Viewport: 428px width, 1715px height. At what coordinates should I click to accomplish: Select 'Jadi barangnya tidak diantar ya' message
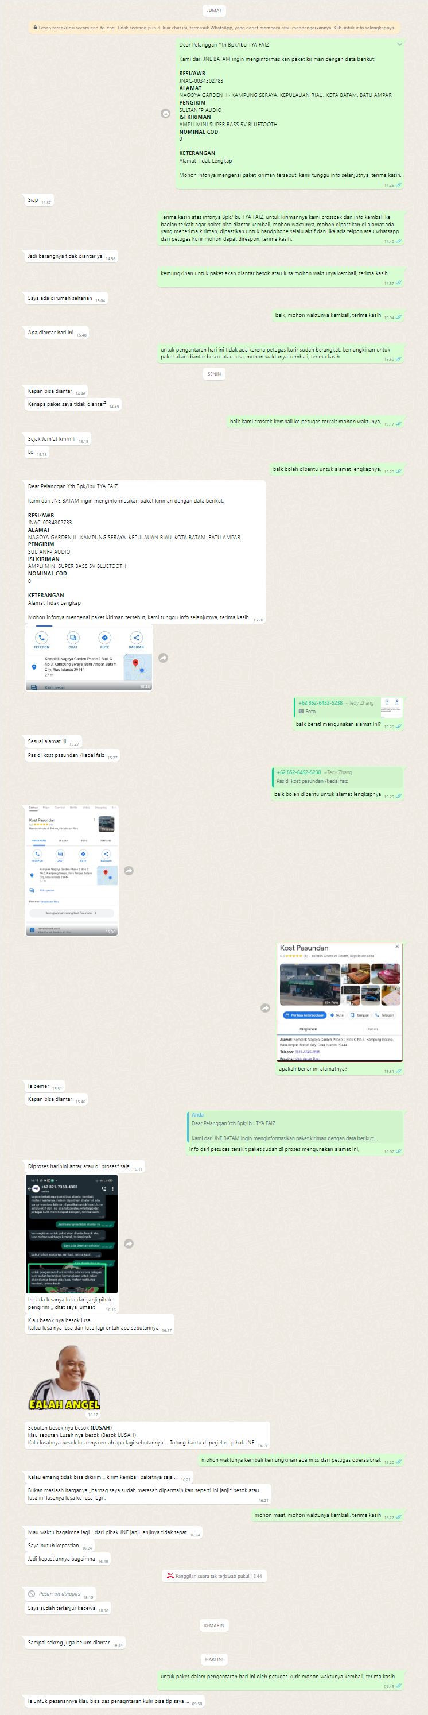71,256
